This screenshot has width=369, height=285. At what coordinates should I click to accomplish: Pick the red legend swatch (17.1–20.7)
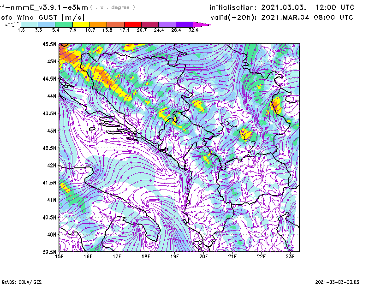coord(133,24)
